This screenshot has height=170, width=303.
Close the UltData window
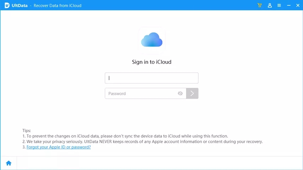(x=298, y=5)
